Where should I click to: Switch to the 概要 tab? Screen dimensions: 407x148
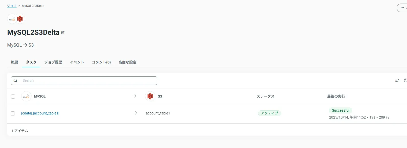pyautogui.click(x=15, y=62)
